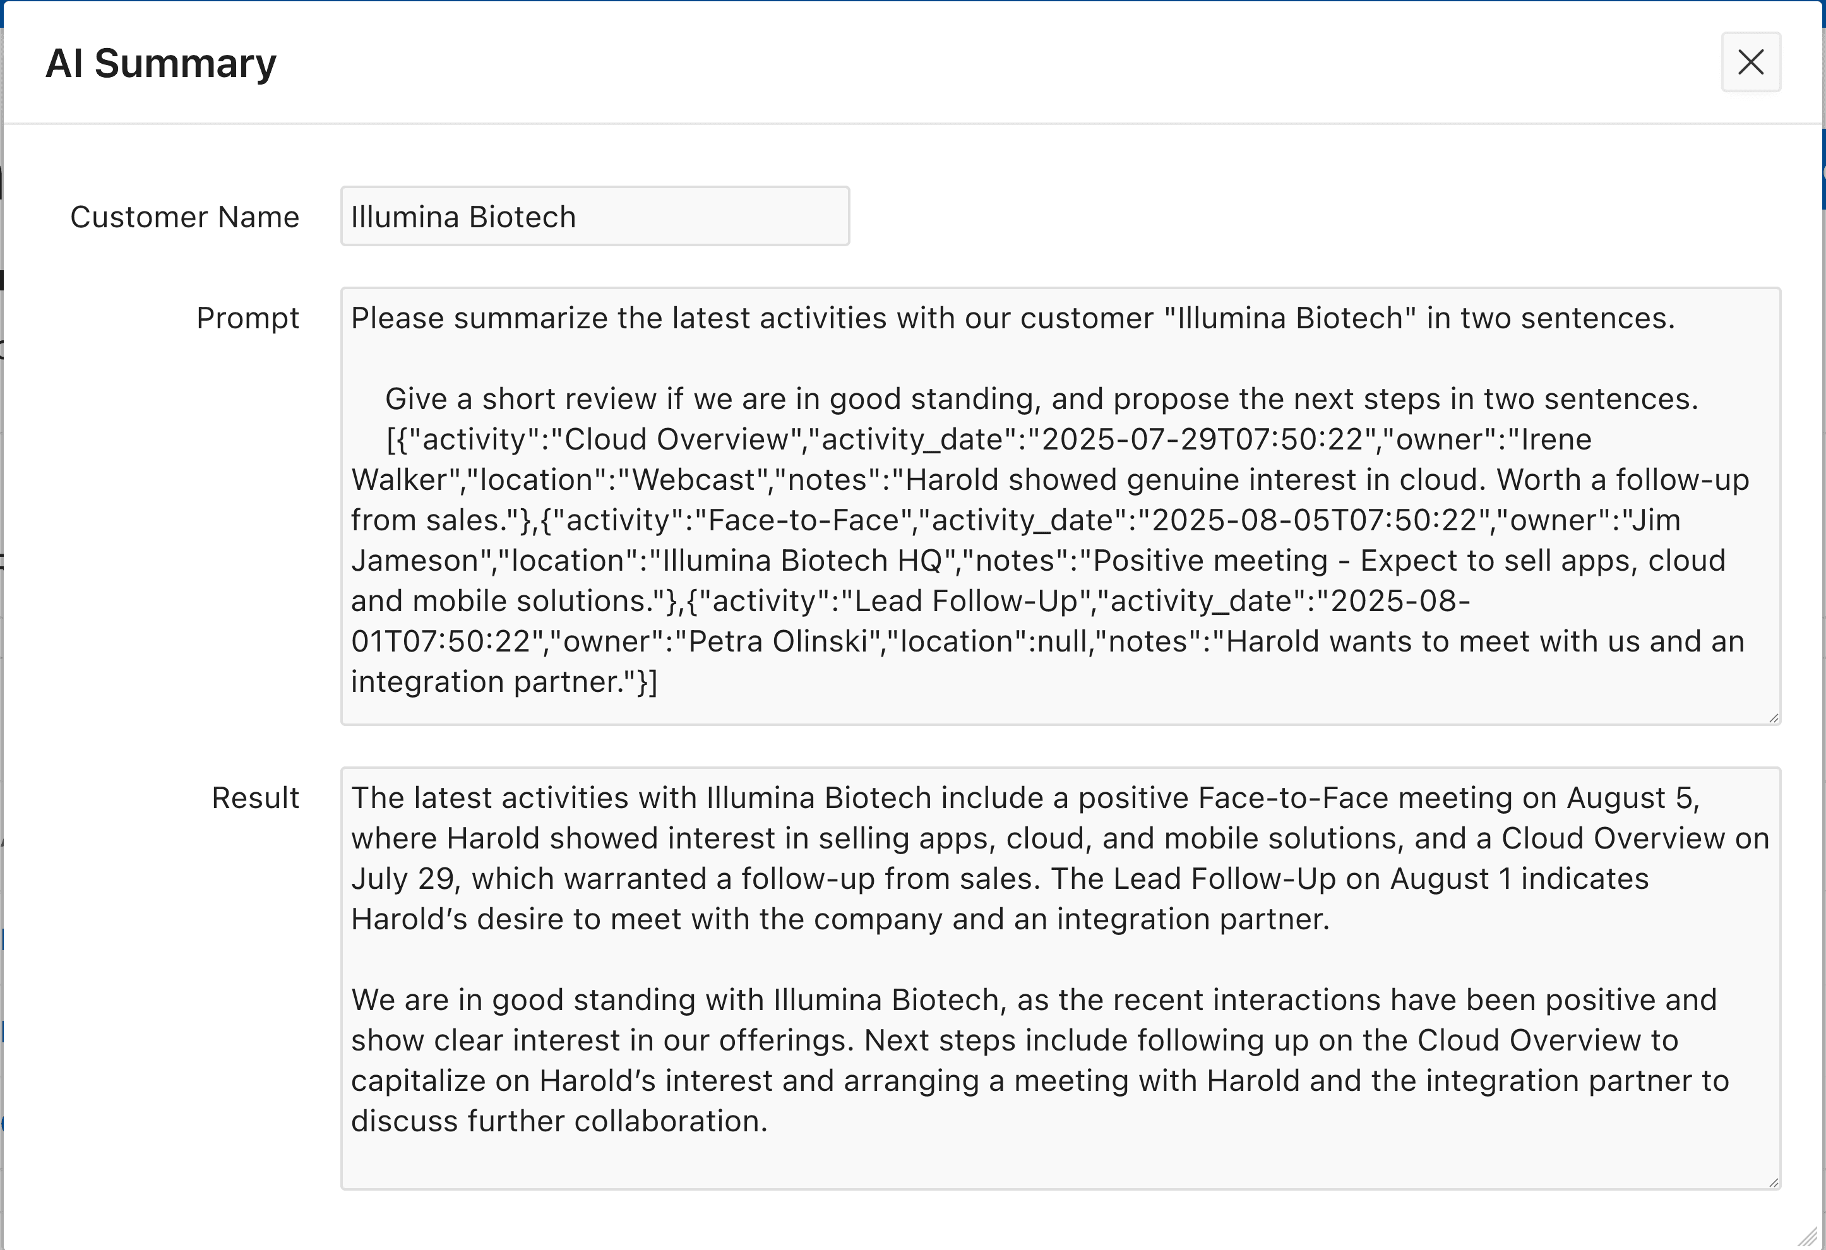Click the "Prompt" field label
The image size is (1826, 1250).
[x=248, y=318]
